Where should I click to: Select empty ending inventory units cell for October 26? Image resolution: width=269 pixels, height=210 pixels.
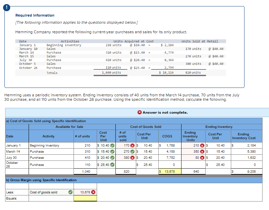click(x=193, y=165)
